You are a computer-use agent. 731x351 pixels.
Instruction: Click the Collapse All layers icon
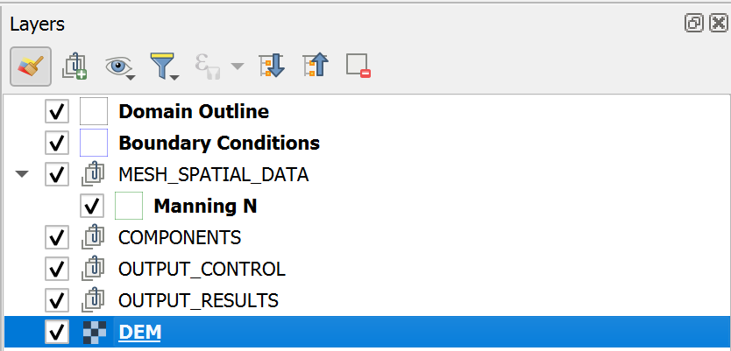(x=316, y=66)
